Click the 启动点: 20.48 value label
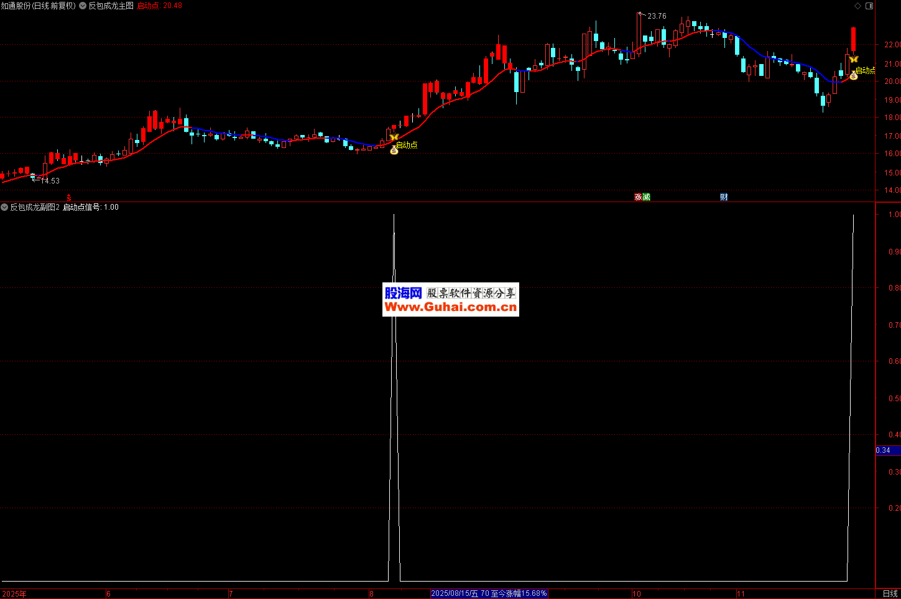The height and width of the screenshot is (599, 901). point(159,6)
